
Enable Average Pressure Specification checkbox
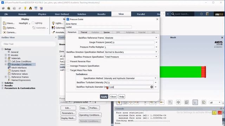pos(68,66)
